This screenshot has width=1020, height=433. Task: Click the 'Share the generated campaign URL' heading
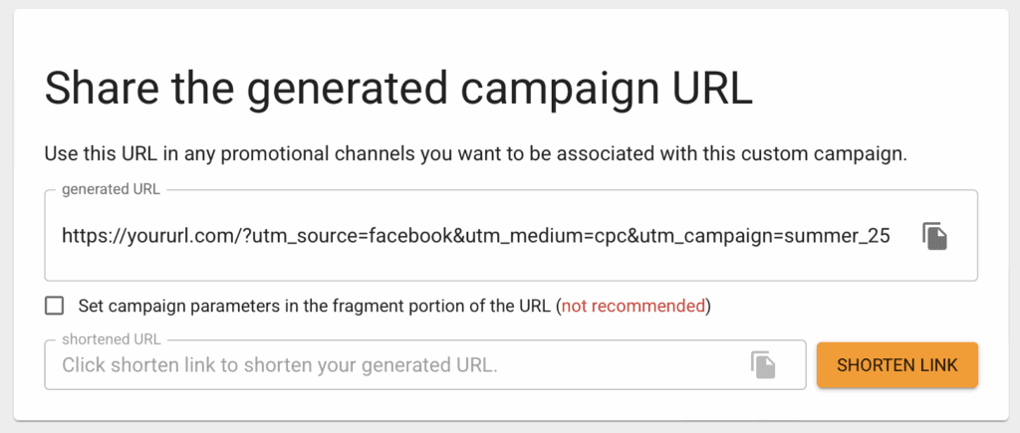point(398,89)
